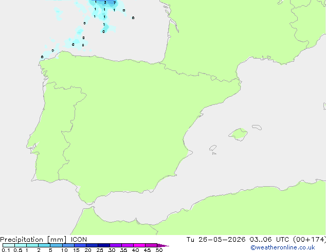Click the legend value label "50"

[159, 250]
